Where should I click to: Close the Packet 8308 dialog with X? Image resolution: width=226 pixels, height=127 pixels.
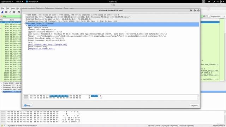pos(198,11)
